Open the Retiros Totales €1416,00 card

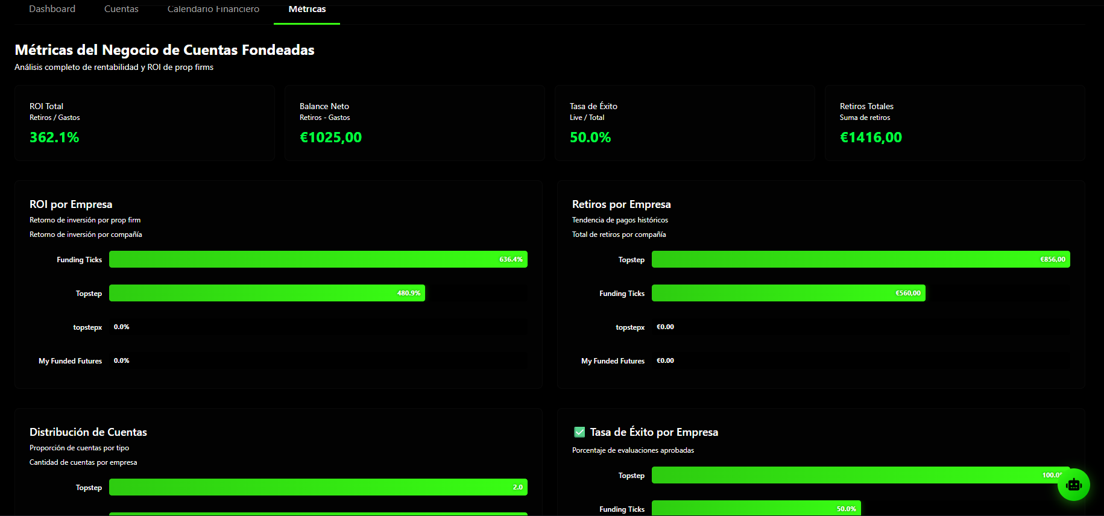pos(954,123)
